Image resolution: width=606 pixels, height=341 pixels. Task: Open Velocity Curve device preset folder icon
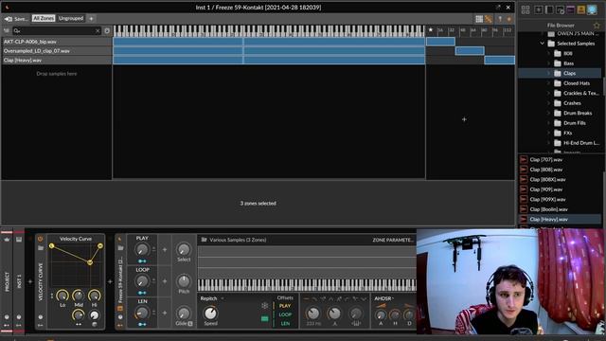(40, 248)
